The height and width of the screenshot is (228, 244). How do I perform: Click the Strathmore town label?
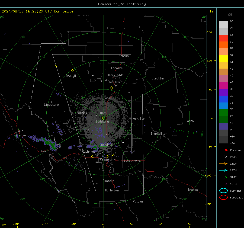click(x=132, y=160)
